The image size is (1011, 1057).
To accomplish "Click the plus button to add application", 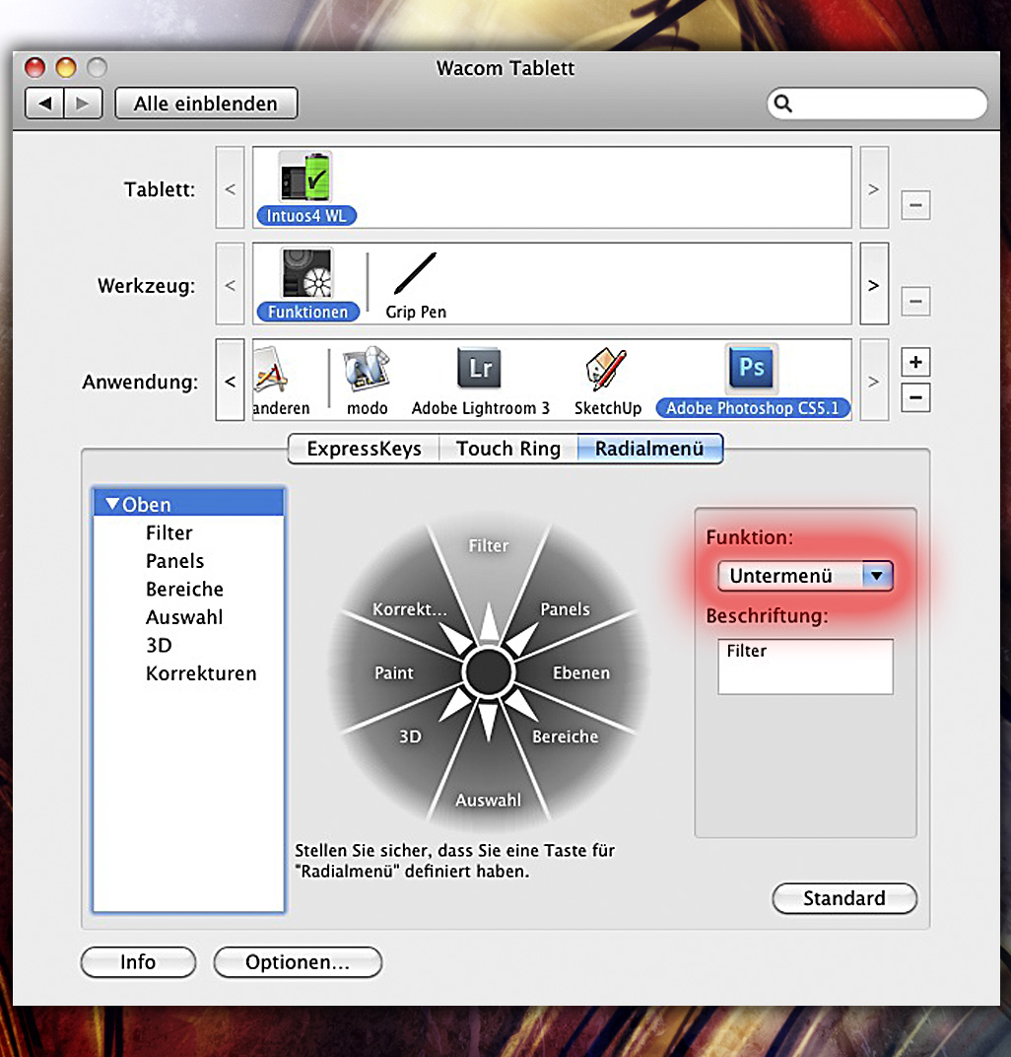I will point(915,362).
